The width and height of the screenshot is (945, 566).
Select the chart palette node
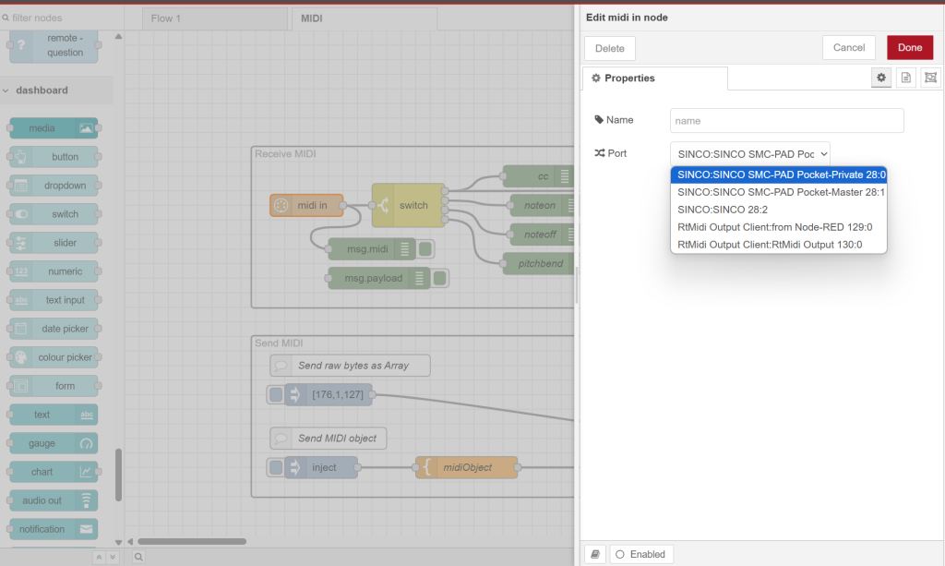point(54,472)
